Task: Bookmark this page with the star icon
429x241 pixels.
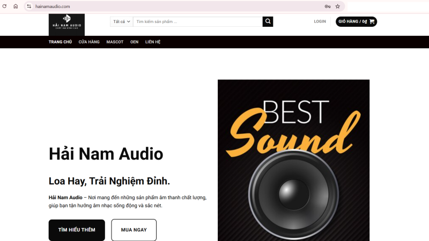Action: [x=337, y=6]
